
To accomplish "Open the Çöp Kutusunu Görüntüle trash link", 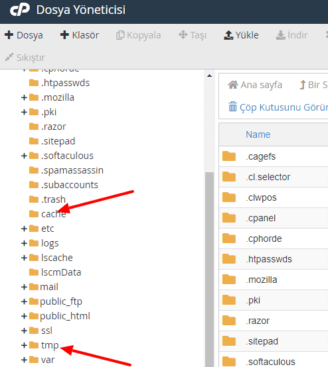I will pos(278,107).
